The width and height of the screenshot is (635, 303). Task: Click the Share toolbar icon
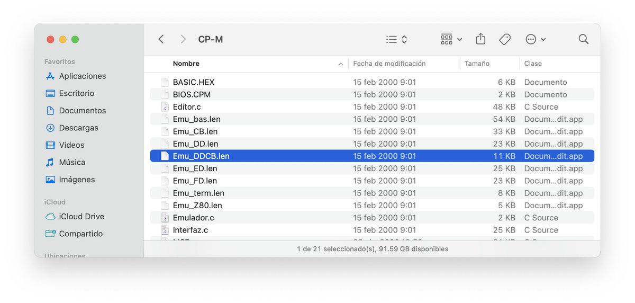[x=480, y=39]
